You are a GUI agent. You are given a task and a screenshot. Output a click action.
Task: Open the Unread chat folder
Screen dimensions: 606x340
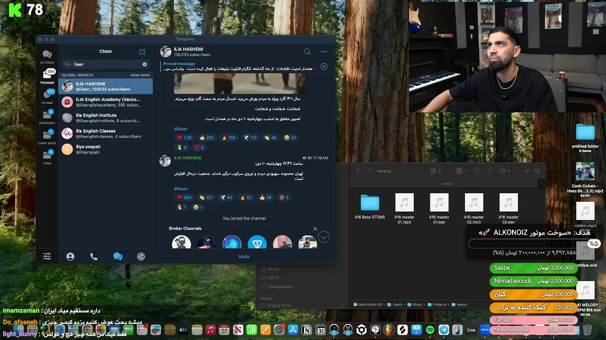coord(47,96)
